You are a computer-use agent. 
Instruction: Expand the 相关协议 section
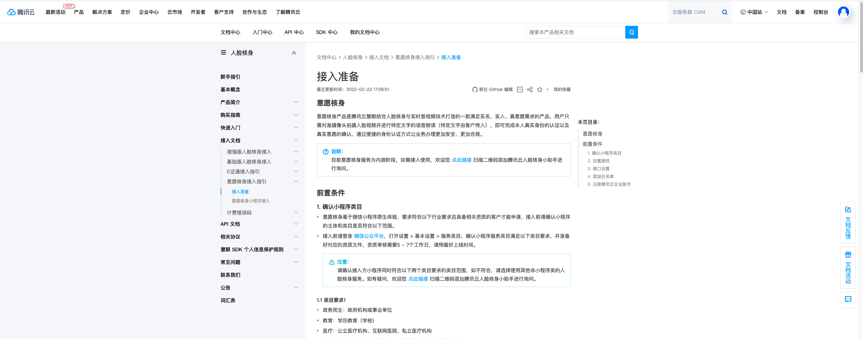296,237
